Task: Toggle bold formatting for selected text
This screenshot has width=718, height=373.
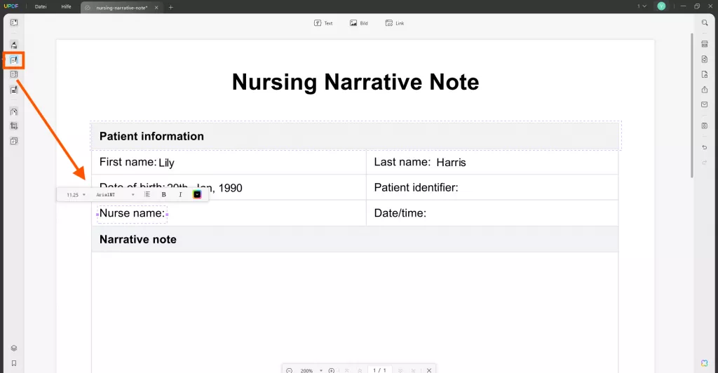Action: click(163, 194)
